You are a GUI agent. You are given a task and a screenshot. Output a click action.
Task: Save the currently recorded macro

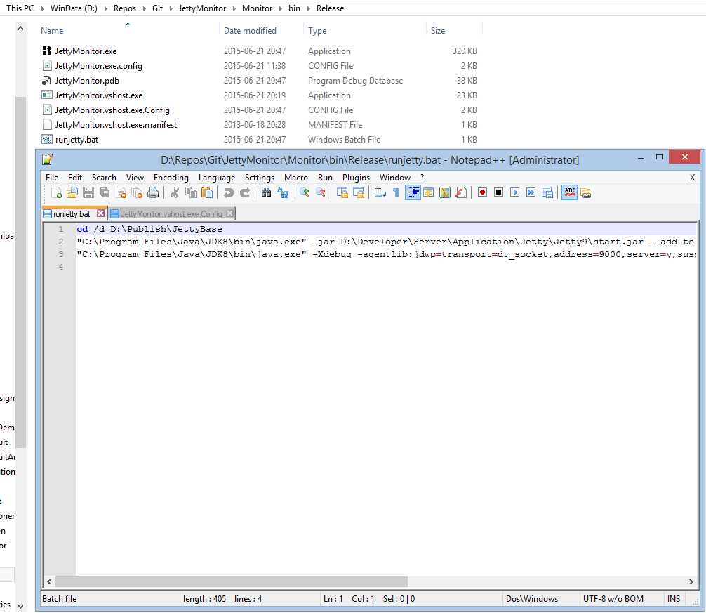(547, 193)
